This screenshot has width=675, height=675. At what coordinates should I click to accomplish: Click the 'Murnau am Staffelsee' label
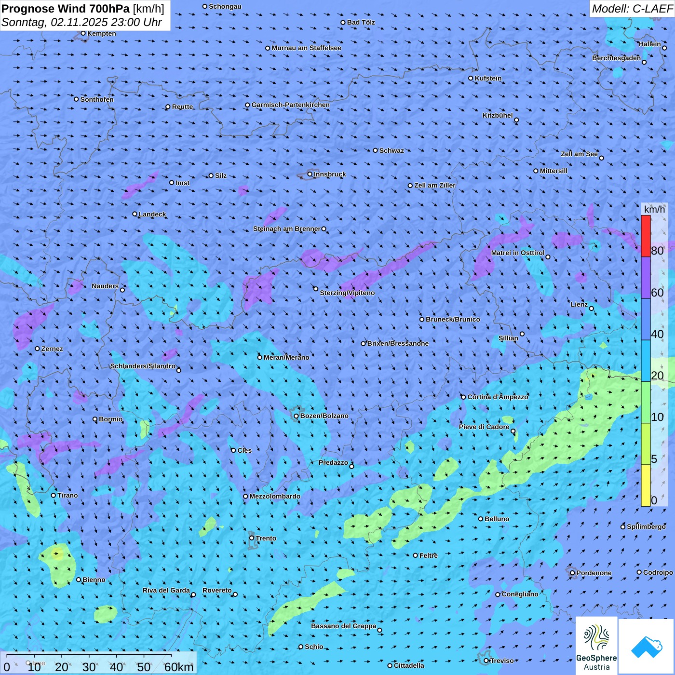click(x=306, y=48)
